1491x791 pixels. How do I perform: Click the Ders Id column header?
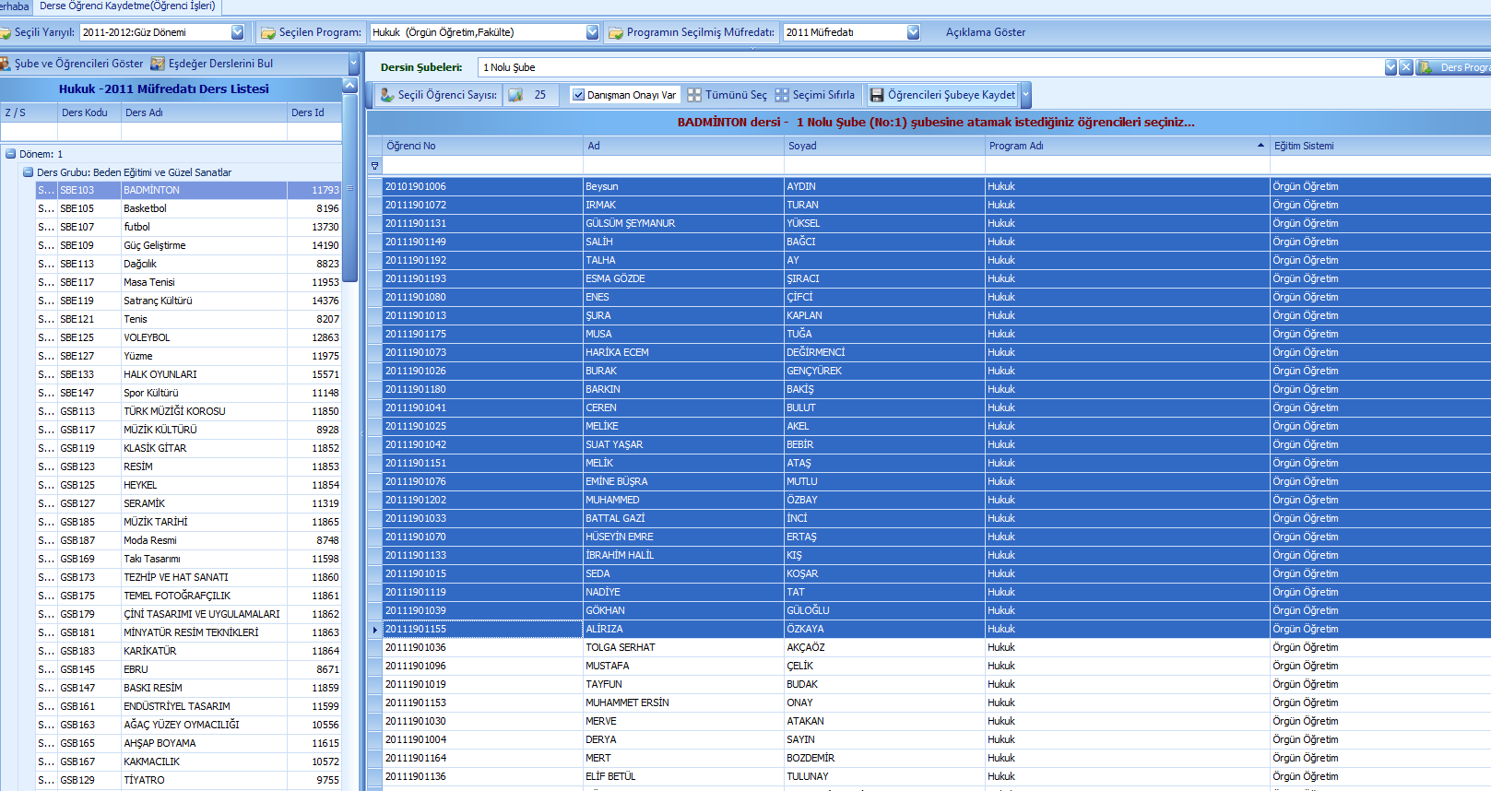click(x=314, y=112)
